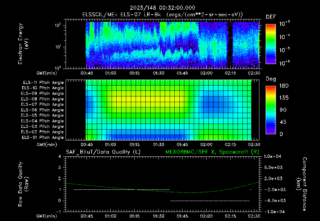
Task: Click the 45 value on the Deg scale
Action: click(x=283, y=122)
